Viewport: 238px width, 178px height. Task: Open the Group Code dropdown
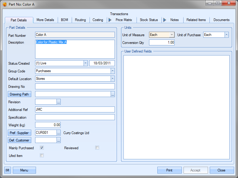(112, 71)
